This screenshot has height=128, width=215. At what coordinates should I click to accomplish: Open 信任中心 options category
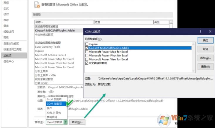(x=9, y=61)
